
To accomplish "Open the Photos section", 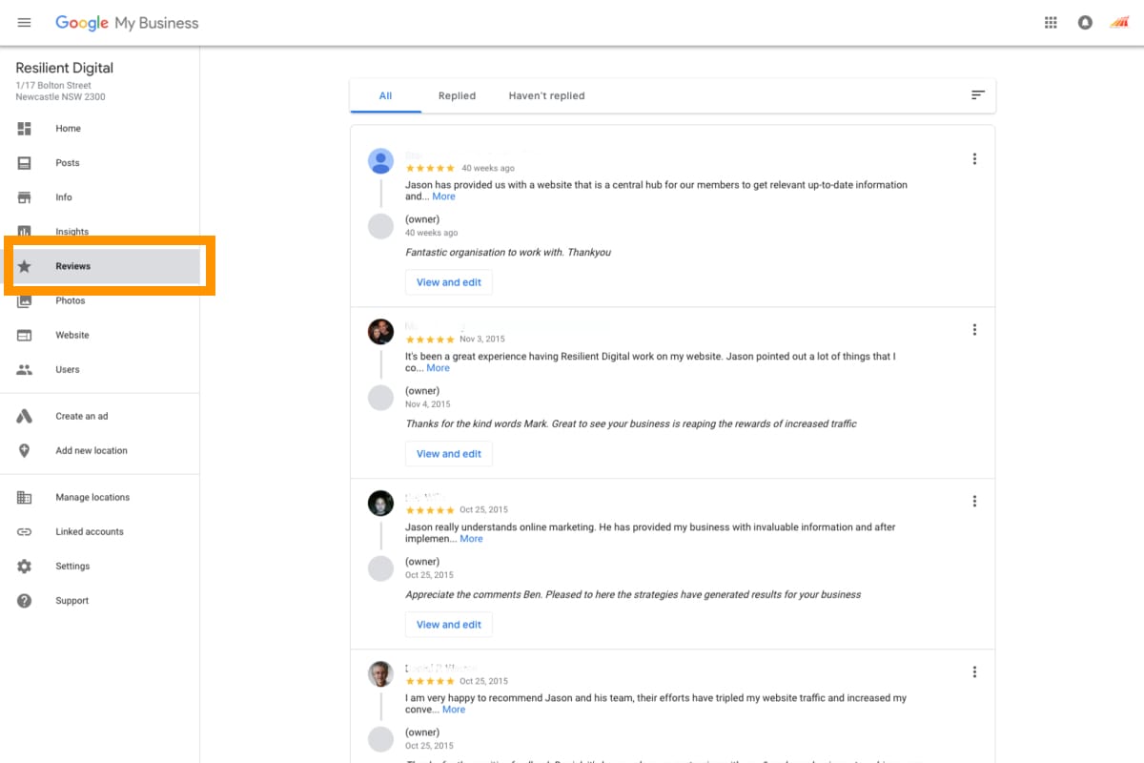I will (x=71, y=300).
